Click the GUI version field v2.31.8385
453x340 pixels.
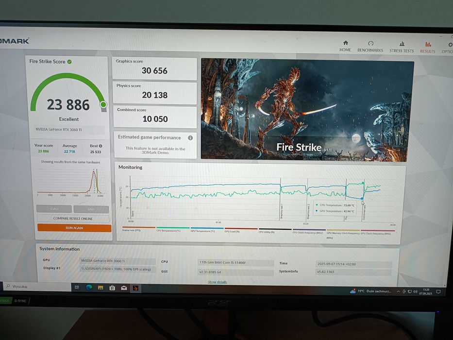[236, 272]
